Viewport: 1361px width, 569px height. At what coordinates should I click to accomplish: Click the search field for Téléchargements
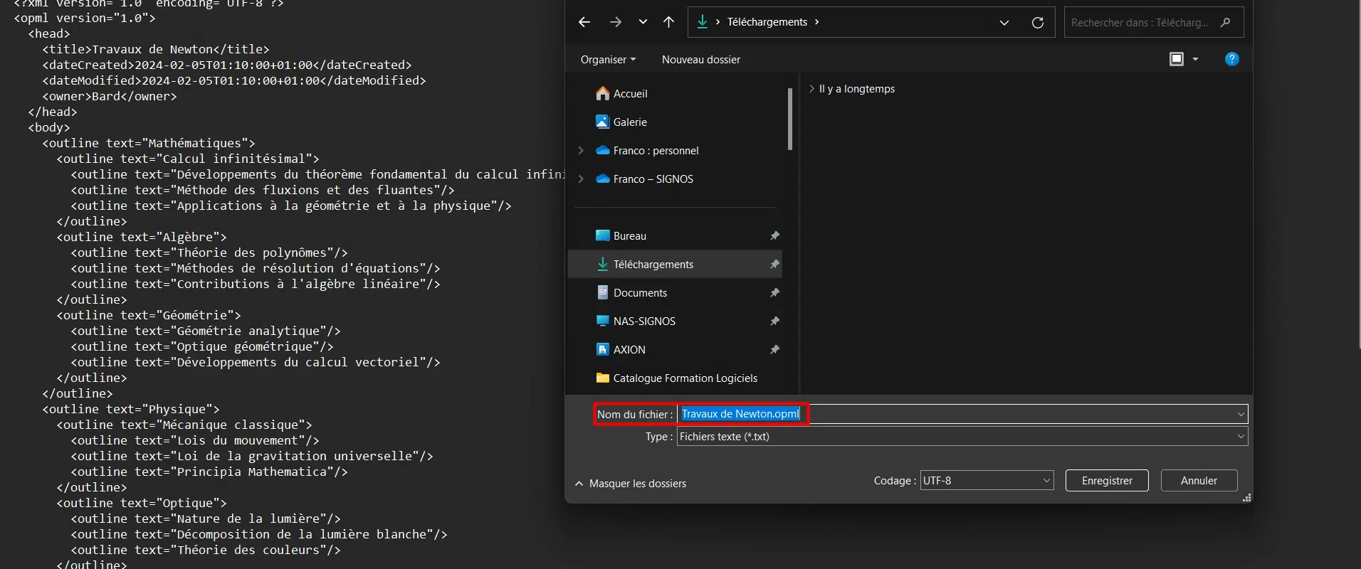(x=1142, y=23)
